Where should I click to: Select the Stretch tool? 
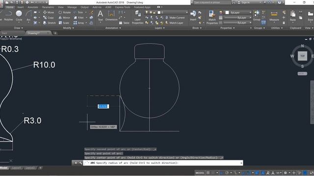49,23
